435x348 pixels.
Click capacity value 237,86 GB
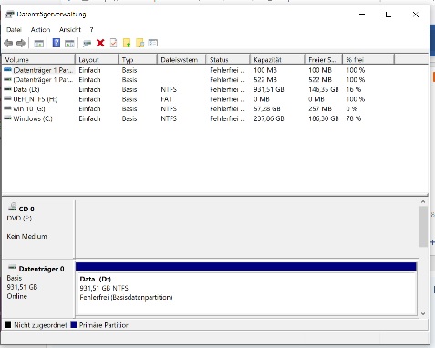point(269,118)
